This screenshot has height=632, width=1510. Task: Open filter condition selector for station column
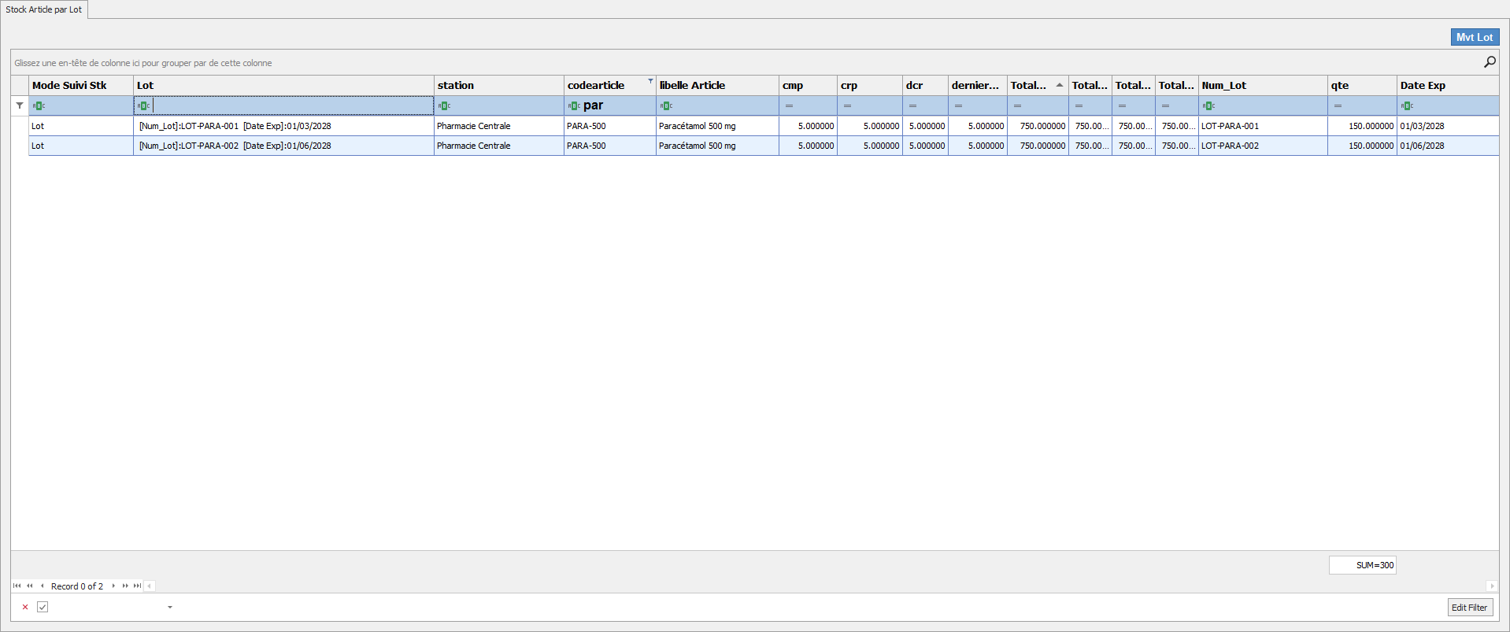tap(444, 105)
